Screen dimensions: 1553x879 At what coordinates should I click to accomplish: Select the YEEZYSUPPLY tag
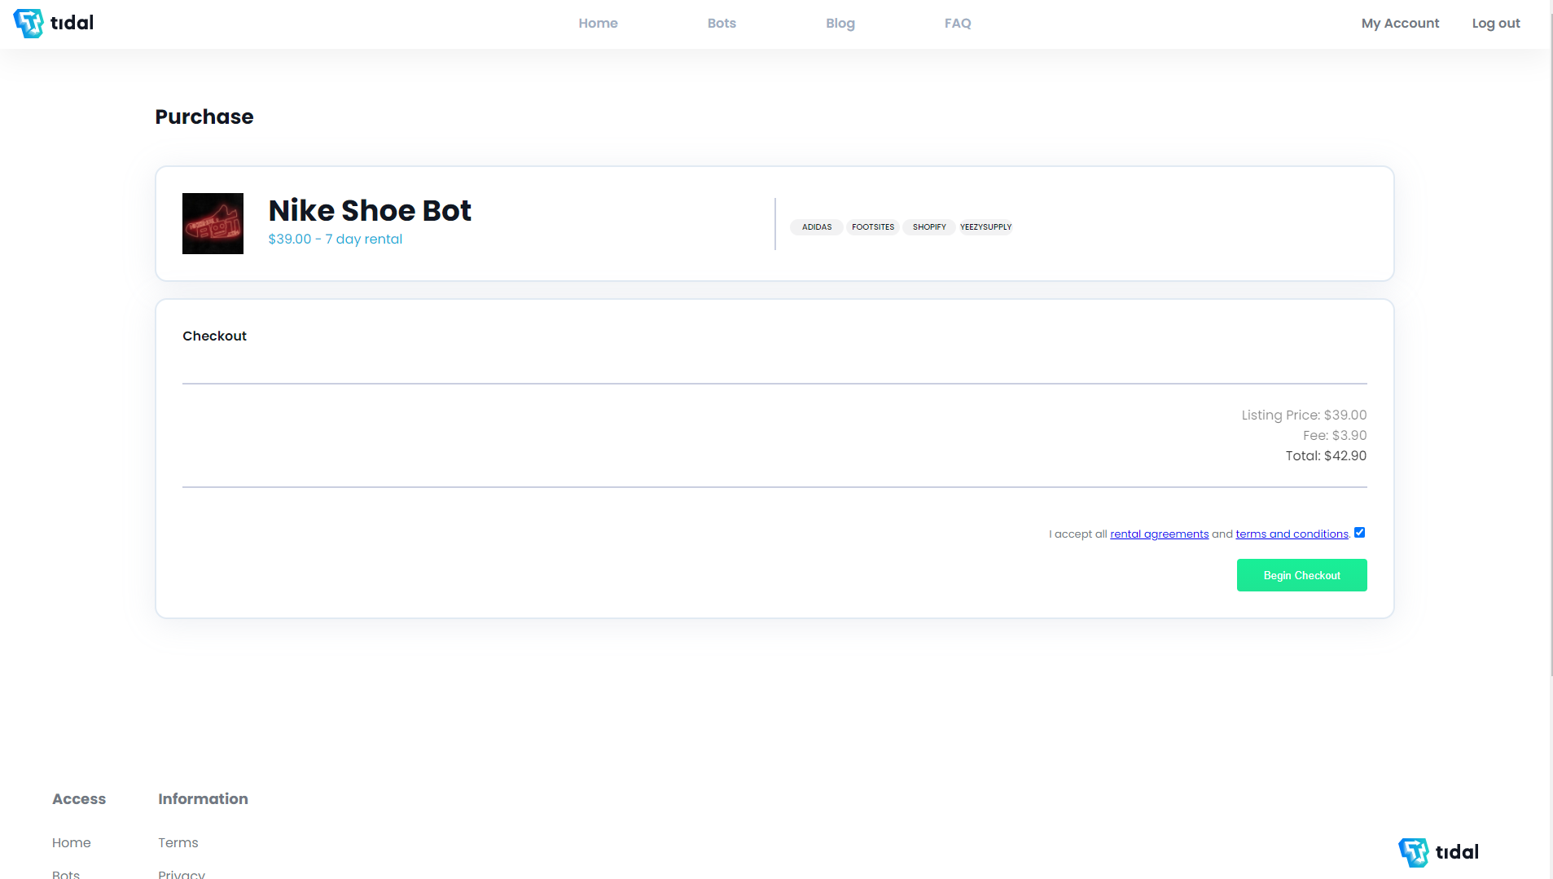[x=985, y=227]
